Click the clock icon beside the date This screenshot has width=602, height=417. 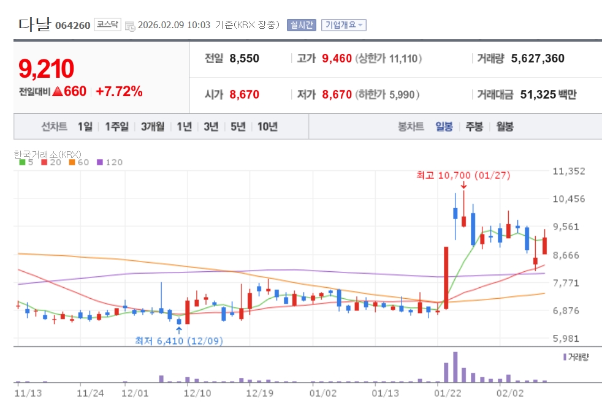pyautogui.click(x=130, y=26)
